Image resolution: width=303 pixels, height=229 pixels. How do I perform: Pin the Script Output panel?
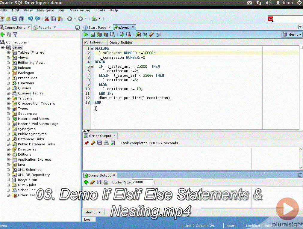[x=86, y=143]
